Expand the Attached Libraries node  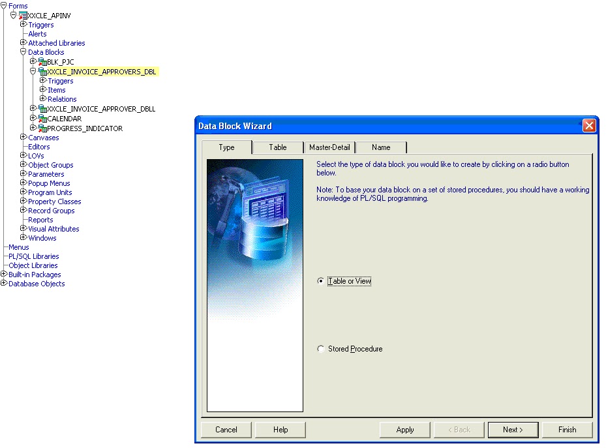pos(23,42)
